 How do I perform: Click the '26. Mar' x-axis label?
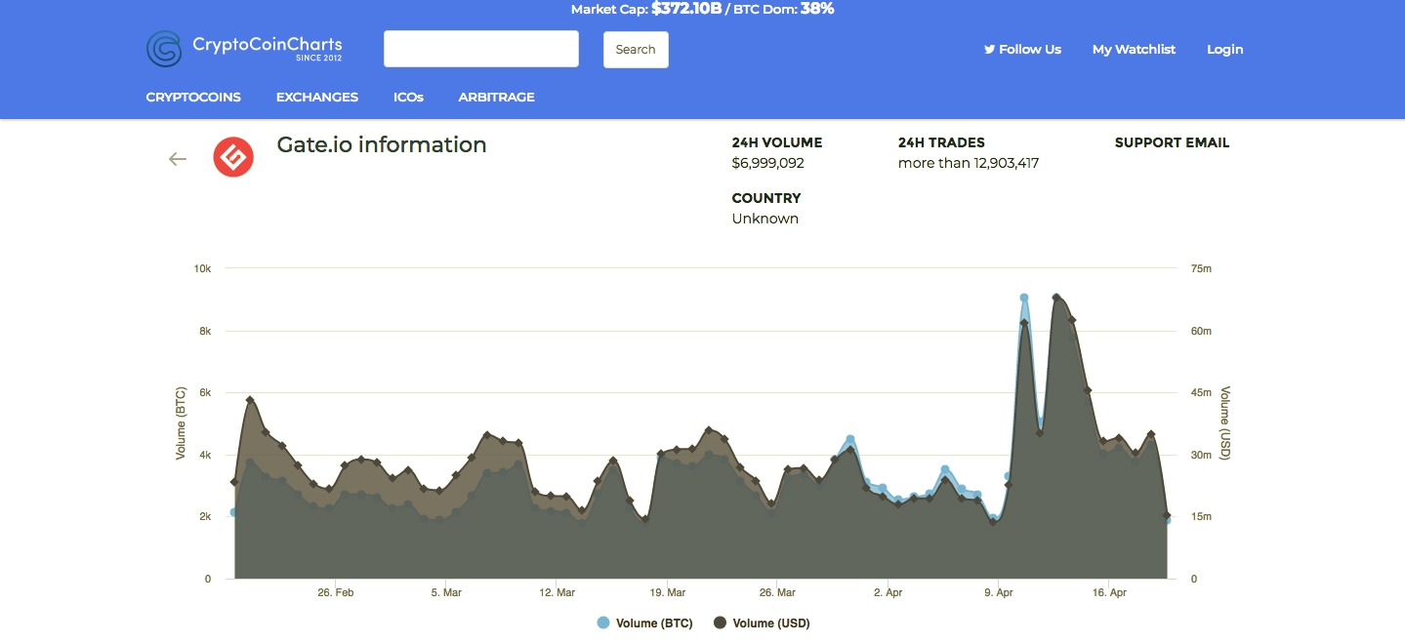coord(778,592)
